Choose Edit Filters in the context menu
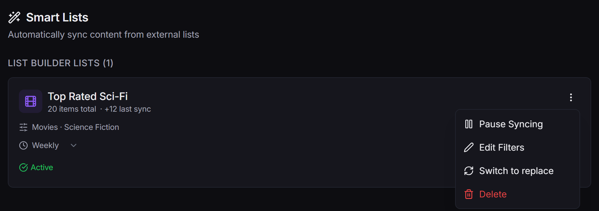Image resolution: width=599 pixels, height=211 pixels. 518,147
